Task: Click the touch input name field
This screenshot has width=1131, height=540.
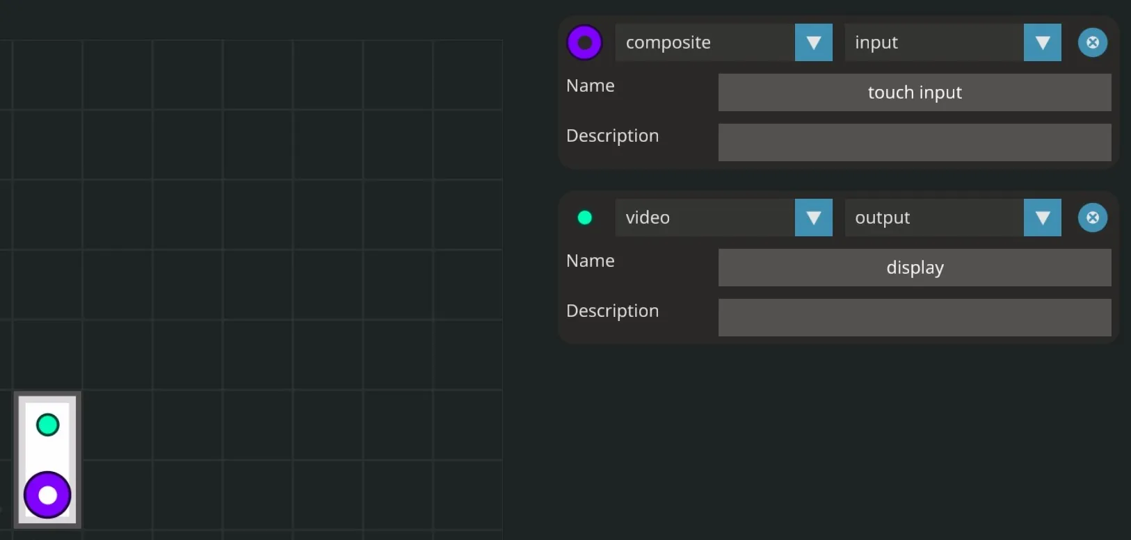Action: click(x=914, y=93)
